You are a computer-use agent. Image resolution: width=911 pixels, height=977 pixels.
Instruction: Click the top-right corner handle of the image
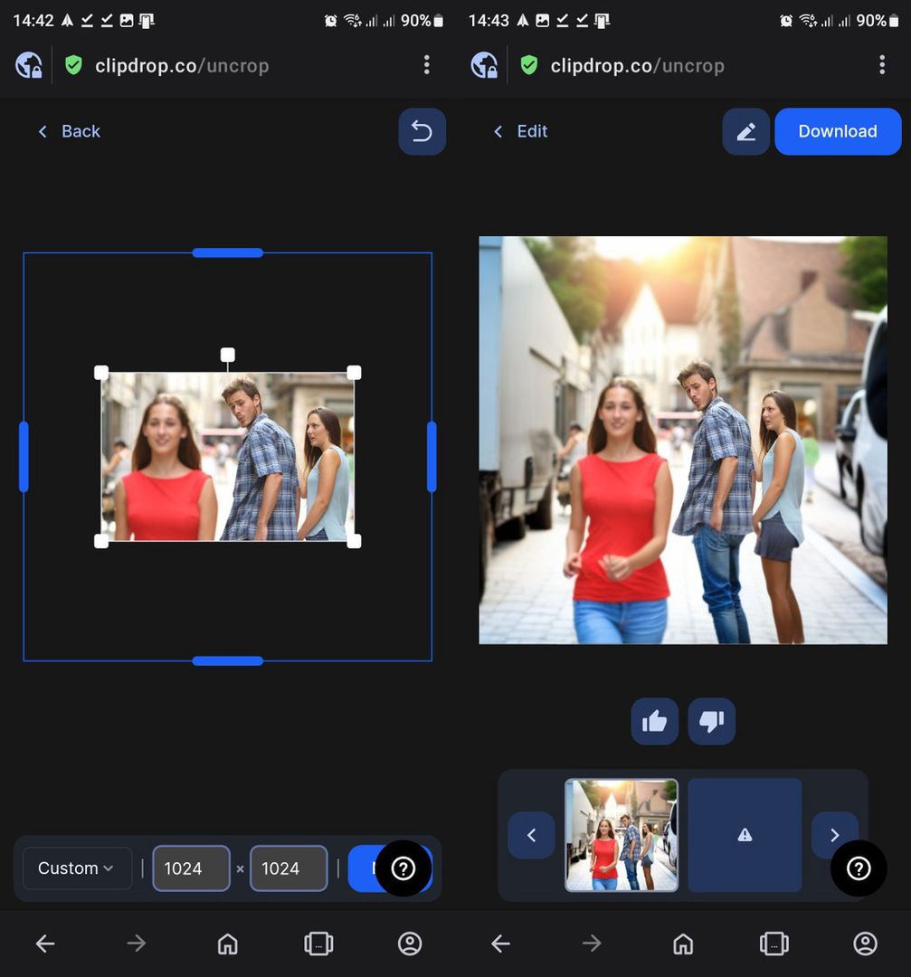pos(354,373)
